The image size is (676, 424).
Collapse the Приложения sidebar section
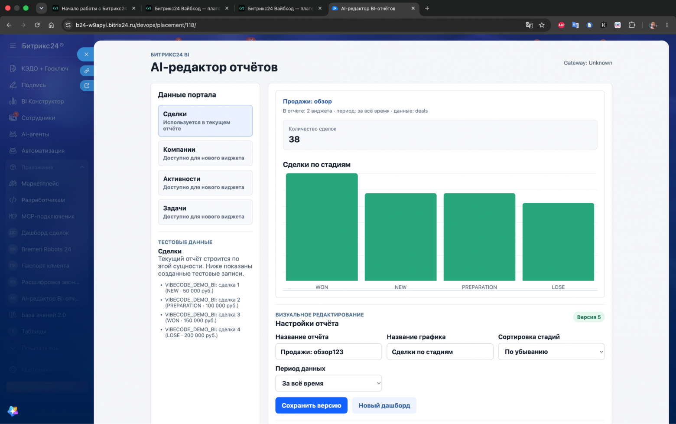click(x=82, y=167)
